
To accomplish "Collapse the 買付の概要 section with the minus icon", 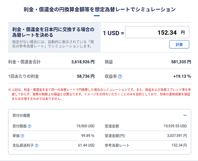I will (x=185, y=115).
